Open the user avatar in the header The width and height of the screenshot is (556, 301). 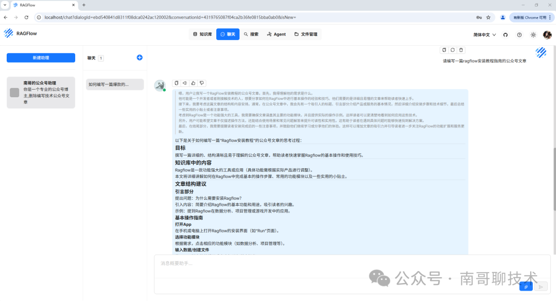tap(547, 35)
